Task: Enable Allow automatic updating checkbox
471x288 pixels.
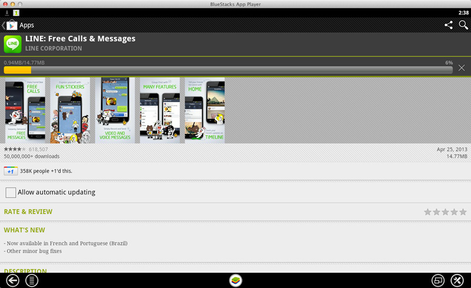Action: point(11,192)
